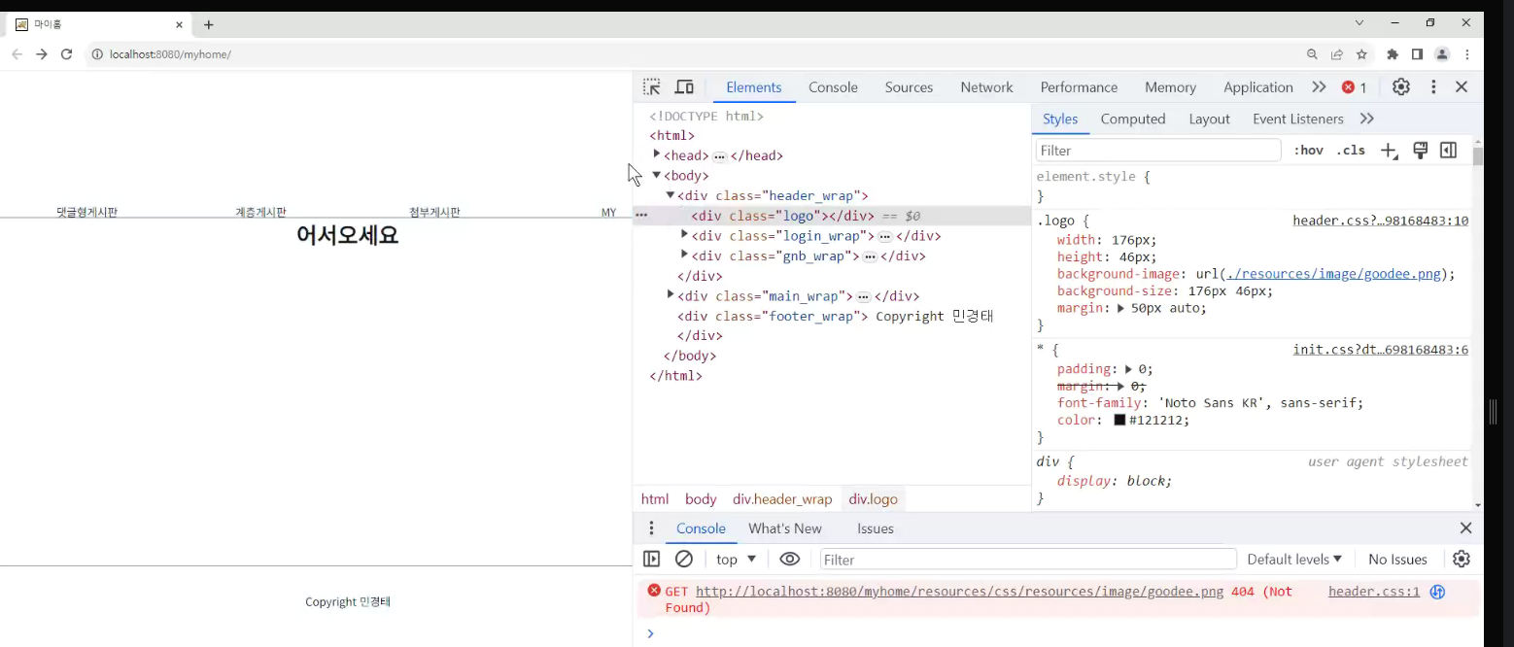Open browser extensions puzzle icon
The height and width of the screenshot is (647, 1514).
pos(1393,54)
